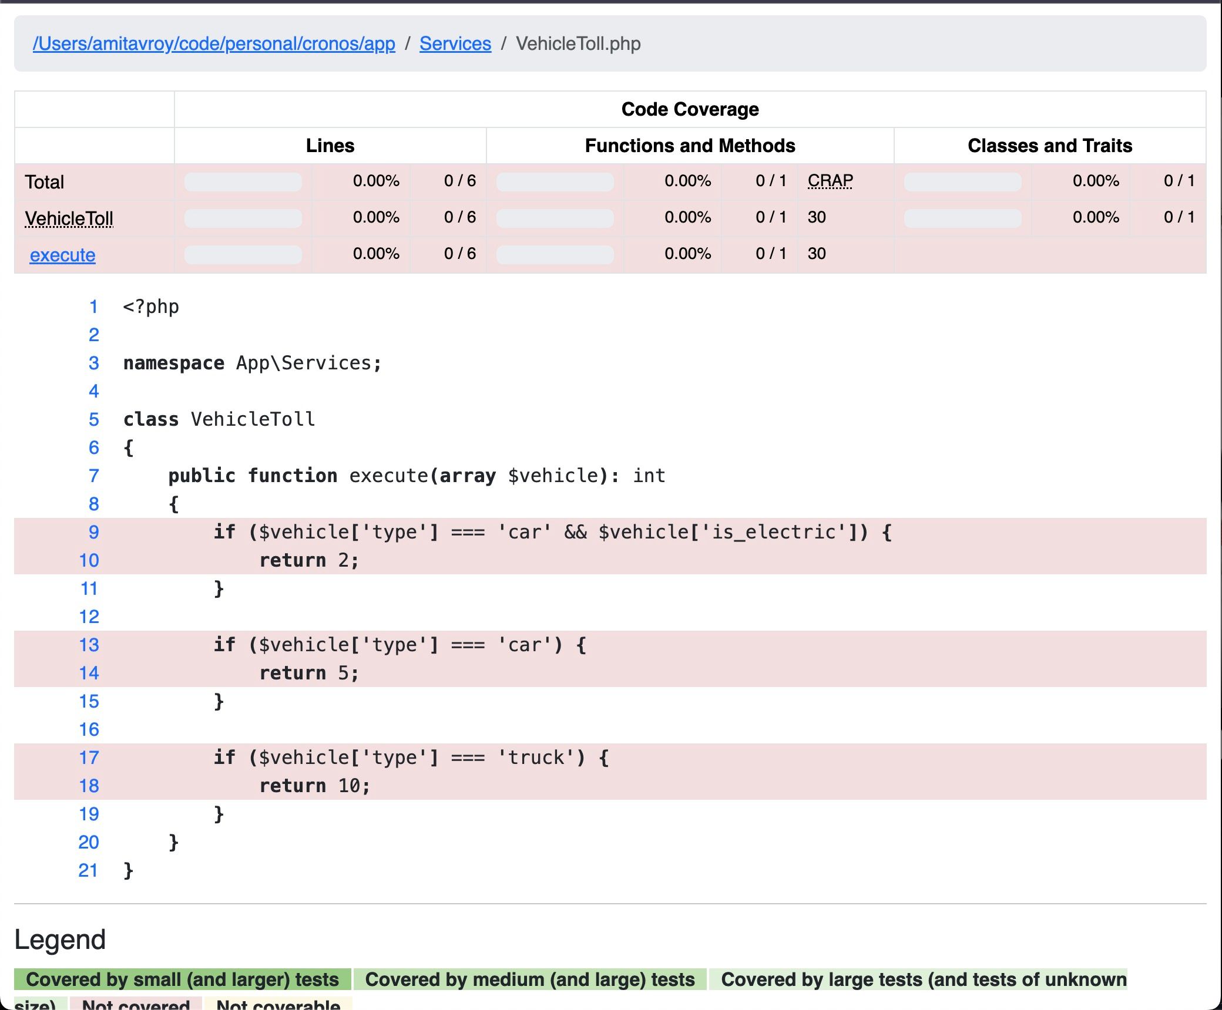This screenshot has height=1010, width=1222.
Task: Click 'Covered by small (and larger) tests' legend
Action: point(183,979)
